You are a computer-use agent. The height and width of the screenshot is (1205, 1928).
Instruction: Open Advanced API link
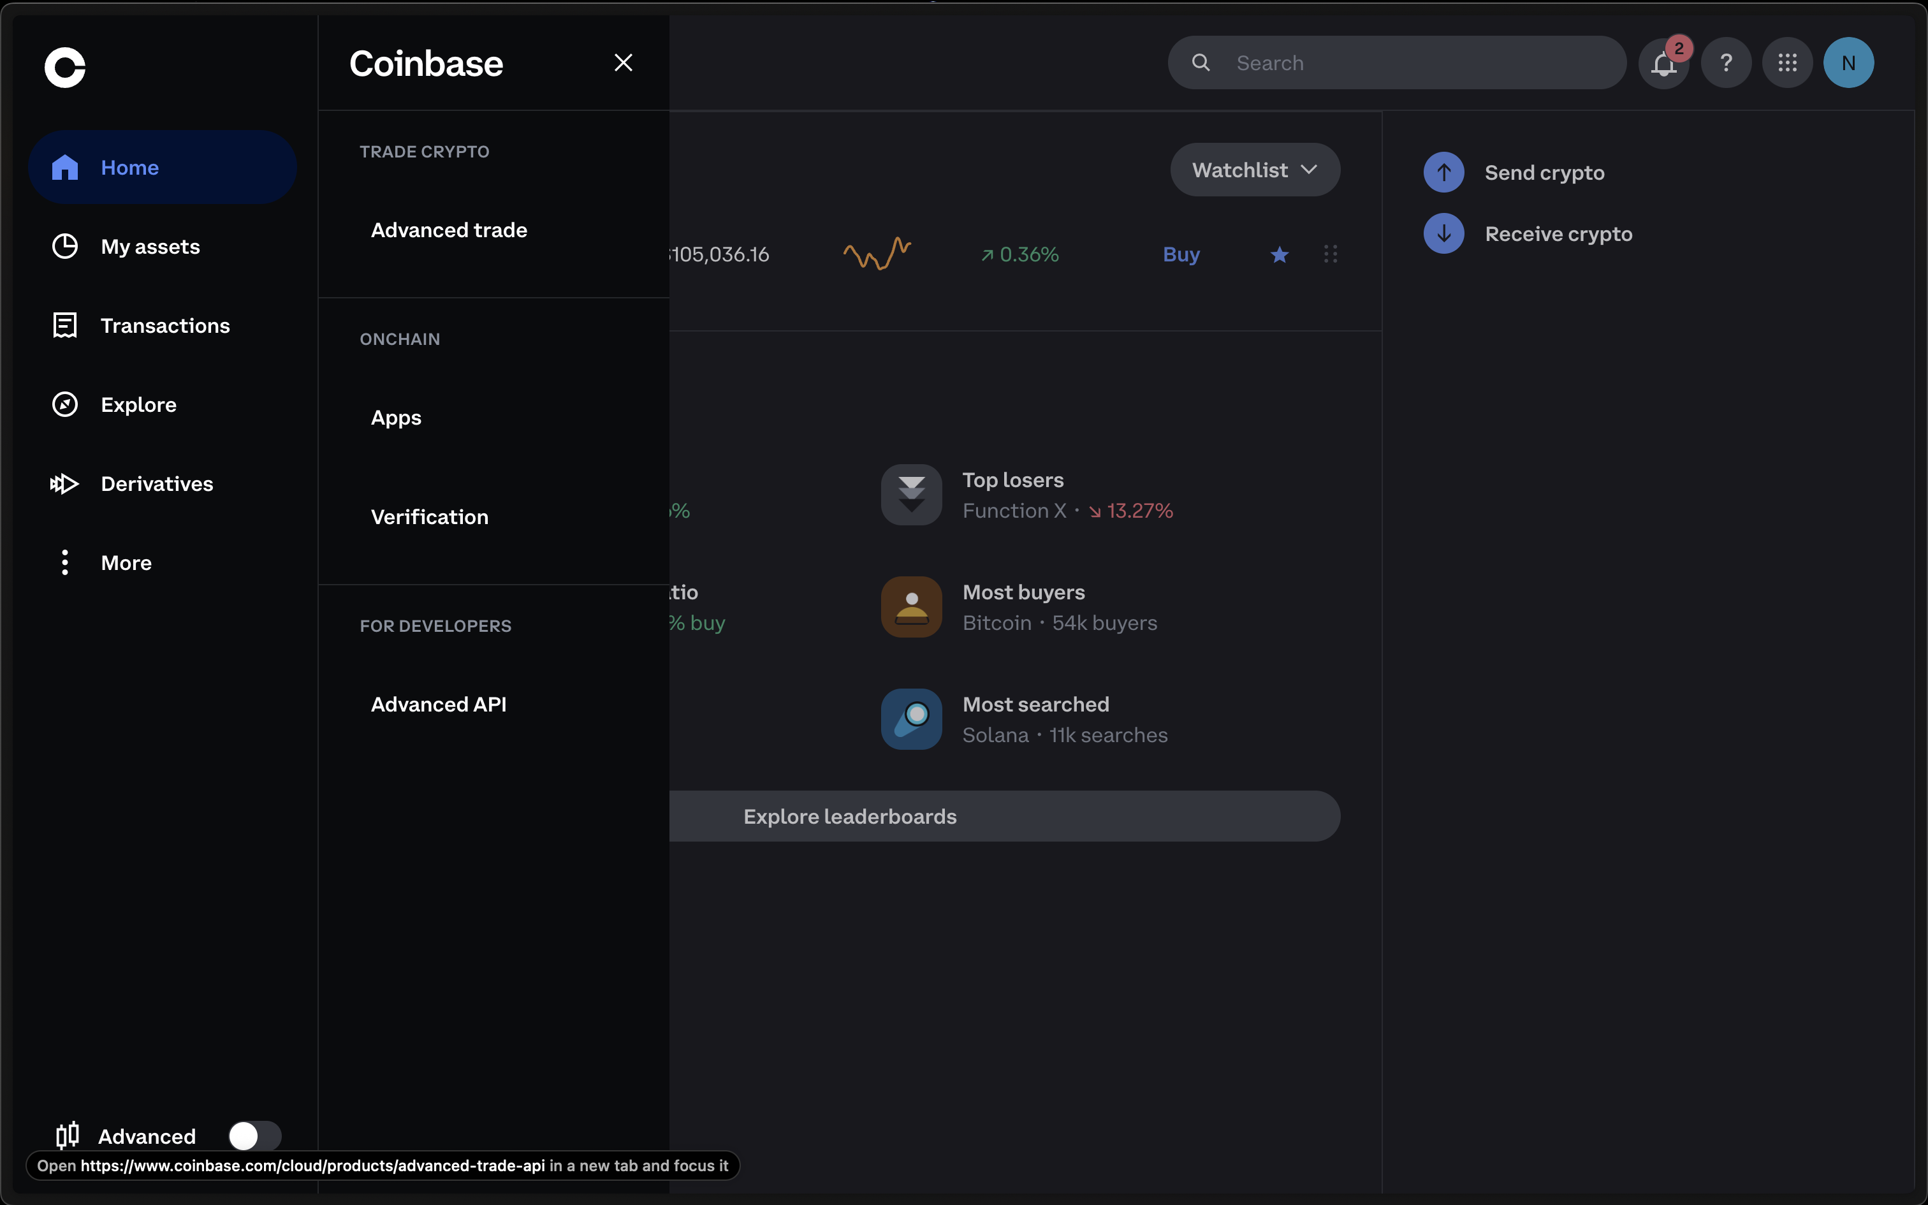pos(438,705)
